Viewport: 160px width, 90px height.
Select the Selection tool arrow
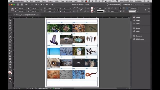point(10,18)
